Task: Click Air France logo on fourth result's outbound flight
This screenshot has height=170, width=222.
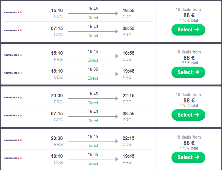Action: [13, 140]
